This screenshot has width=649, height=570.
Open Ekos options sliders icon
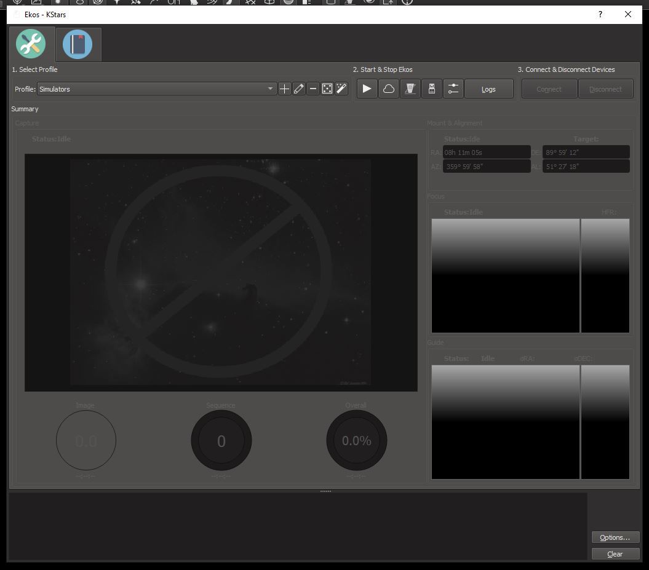coord(453,89)
